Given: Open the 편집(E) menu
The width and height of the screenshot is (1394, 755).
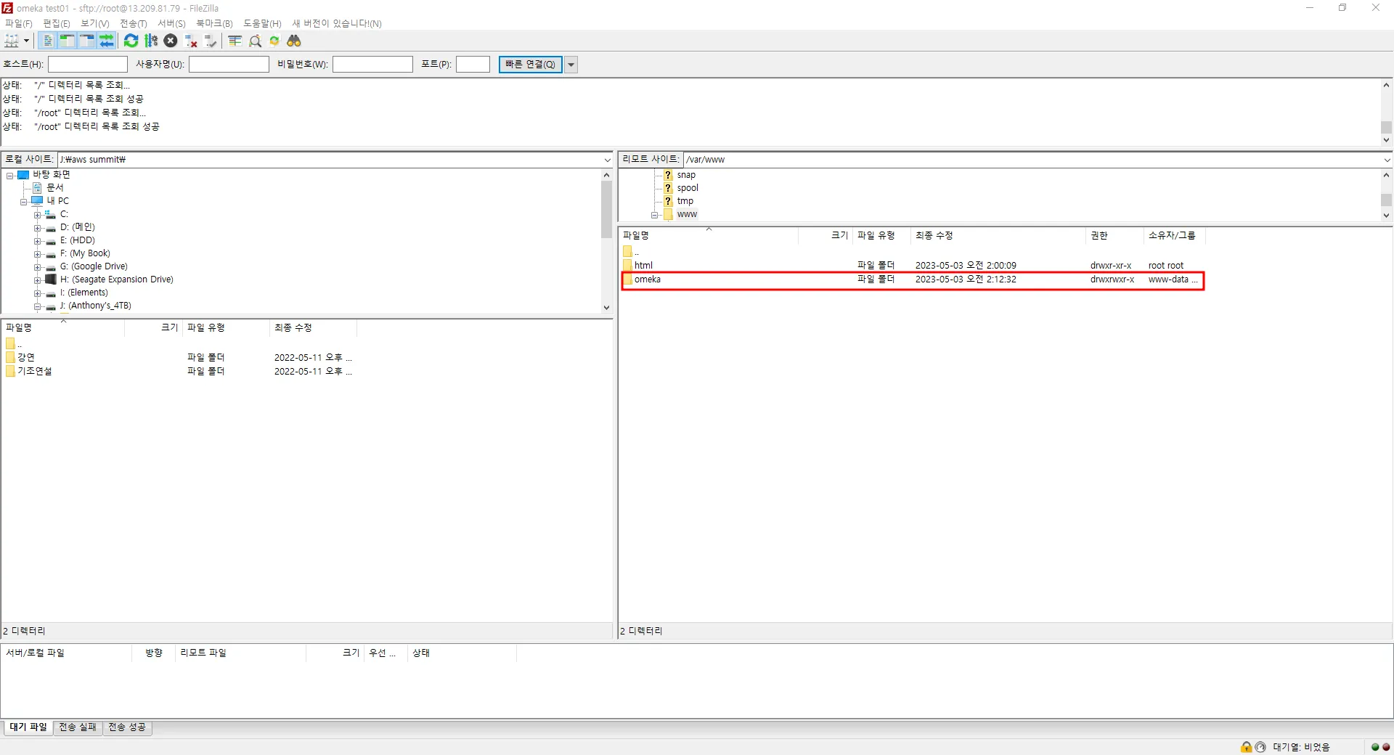Looking at the screenshot, I should click(x=57, y=23).
